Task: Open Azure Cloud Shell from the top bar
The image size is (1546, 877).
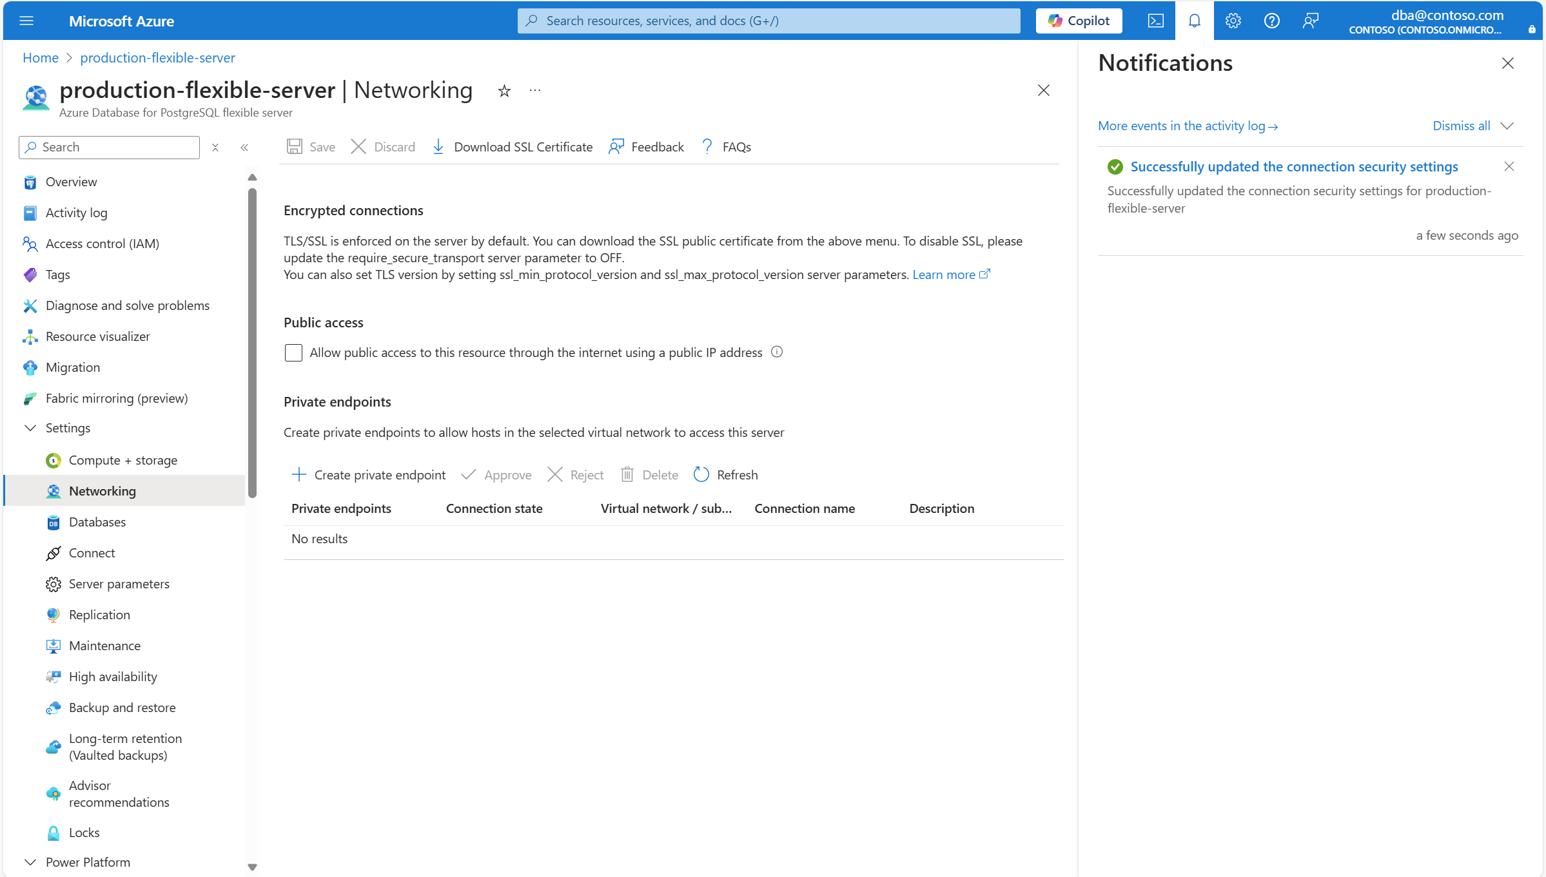Action: click(x=1155, y=20)
